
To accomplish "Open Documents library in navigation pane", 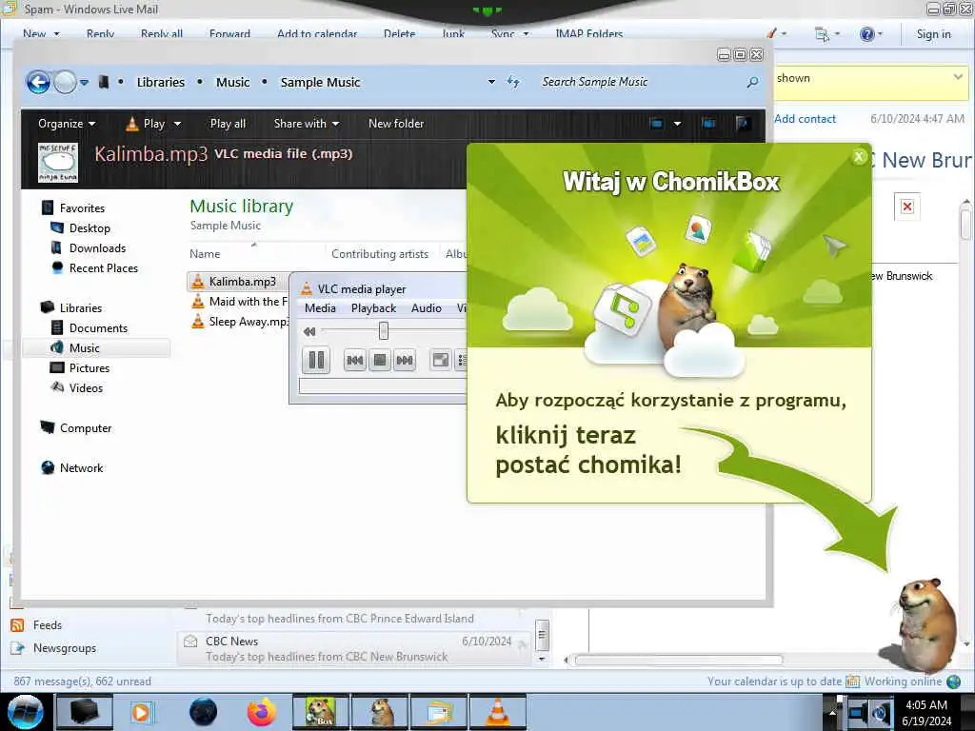I will 98,328.
